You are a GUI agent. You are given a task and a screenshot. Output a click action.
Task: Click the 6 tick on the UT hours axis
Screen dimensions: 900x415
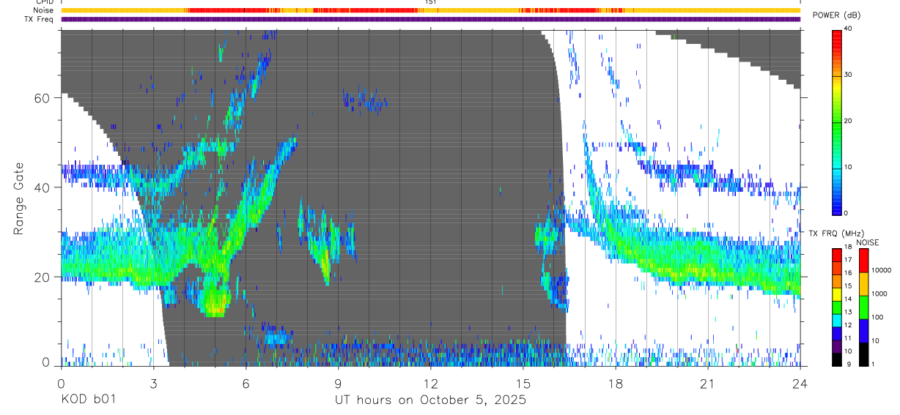pyautogui.click(x=246, y=382)
